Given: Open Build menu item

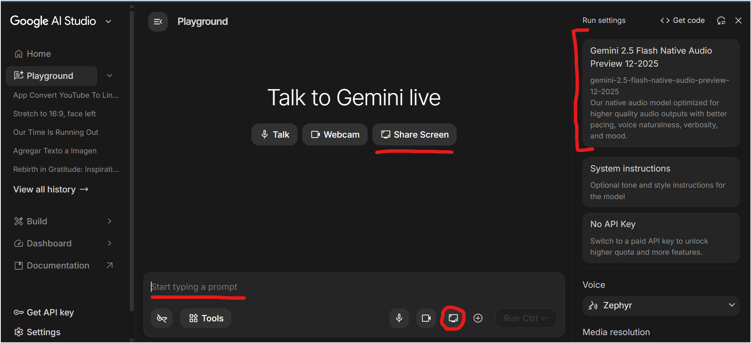Looking at the screenshot, I should [37, 221].
